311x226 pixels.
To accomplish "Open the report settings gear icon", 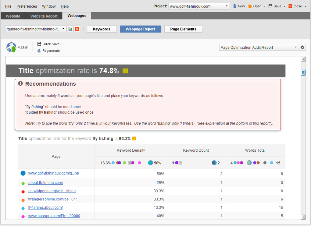I will (x=302, y=47).
